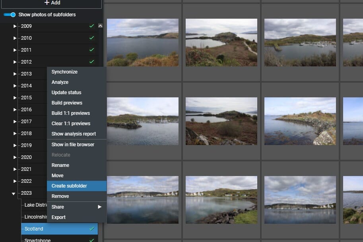
Task: Click the scrollbar up arrow above the folder tree
Action: pos(100,25)
